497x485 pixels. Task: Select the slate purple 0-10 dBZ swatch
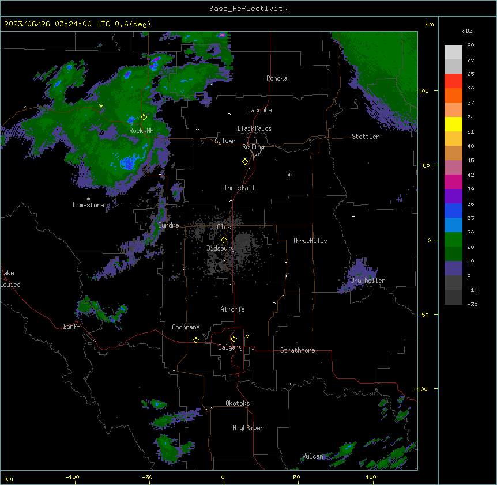[453, 268]
